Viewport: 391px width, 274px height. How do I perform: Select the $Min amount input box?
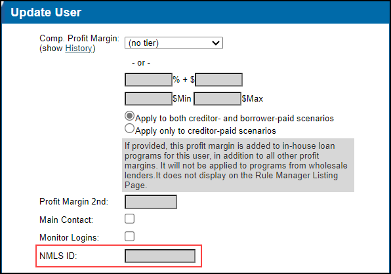pyautogui.click(x=148, y=98)
